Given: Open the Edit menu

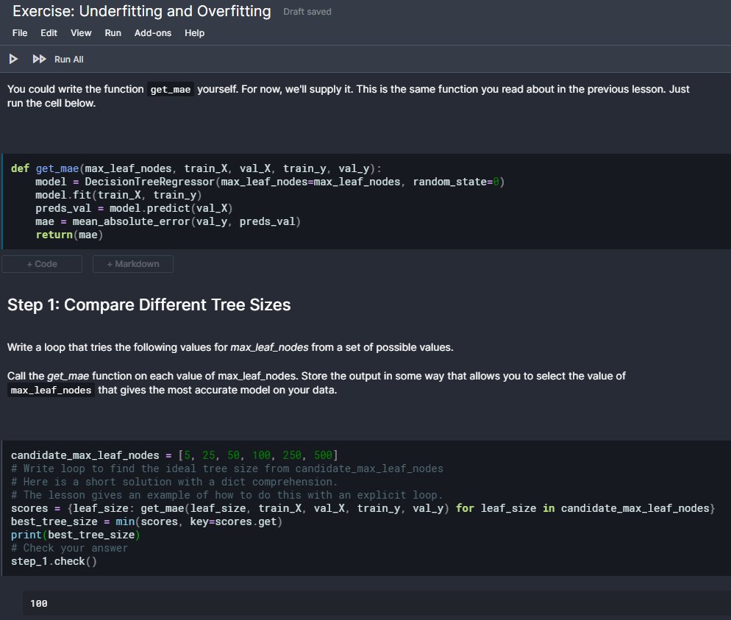Looking at the screenshot, I should pyautogui.click(x=49, y=33).
